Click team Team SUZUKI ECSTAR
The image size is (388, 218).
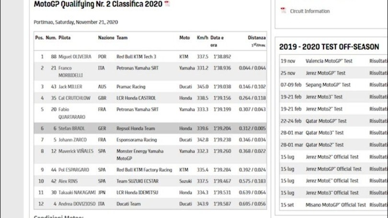137,181
